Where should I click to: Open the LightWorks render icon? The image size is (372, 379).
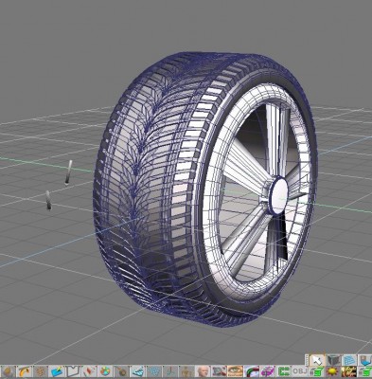(348, 371)
